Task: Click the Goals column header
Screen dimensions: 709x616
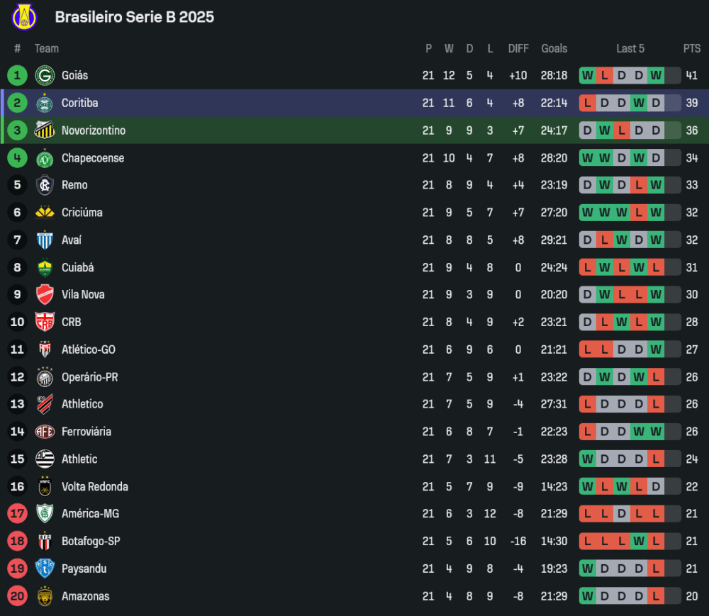Action: click(x=554, y=49)
